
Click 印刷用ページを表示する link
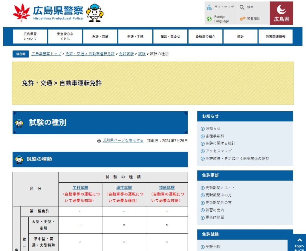click(x=123, y=141)
